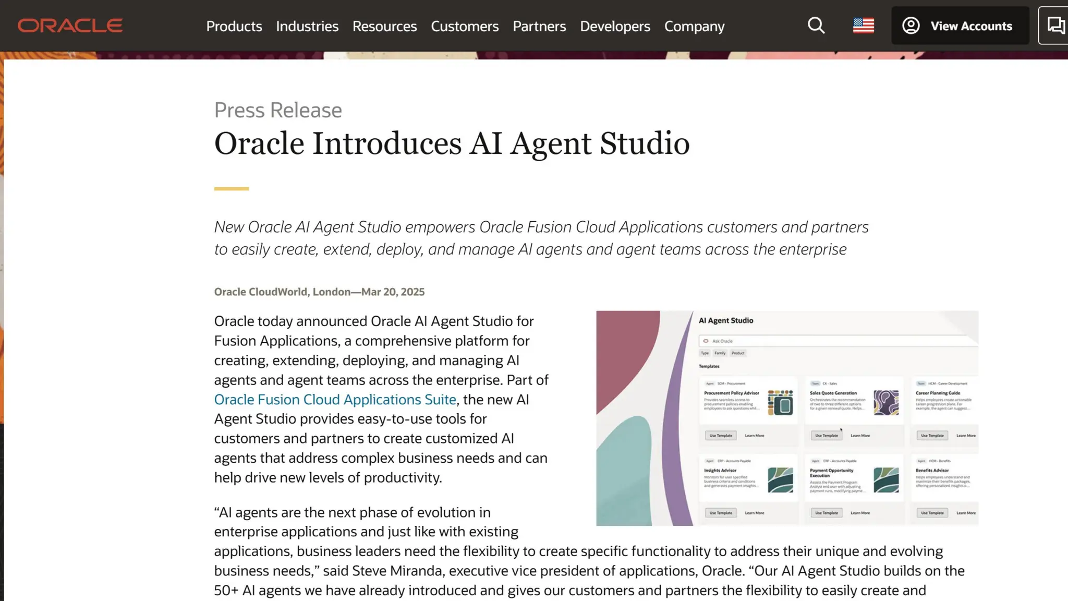
Task: Open the Company menu
Action: point(694,26)
